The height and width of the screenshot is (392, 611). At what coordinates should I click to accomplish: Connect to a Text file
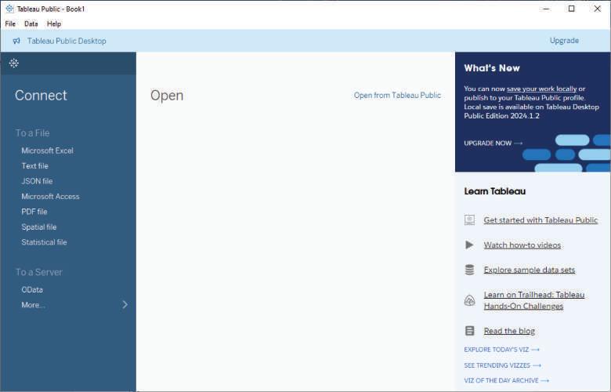pyautogui.click(x=34, y=165)
